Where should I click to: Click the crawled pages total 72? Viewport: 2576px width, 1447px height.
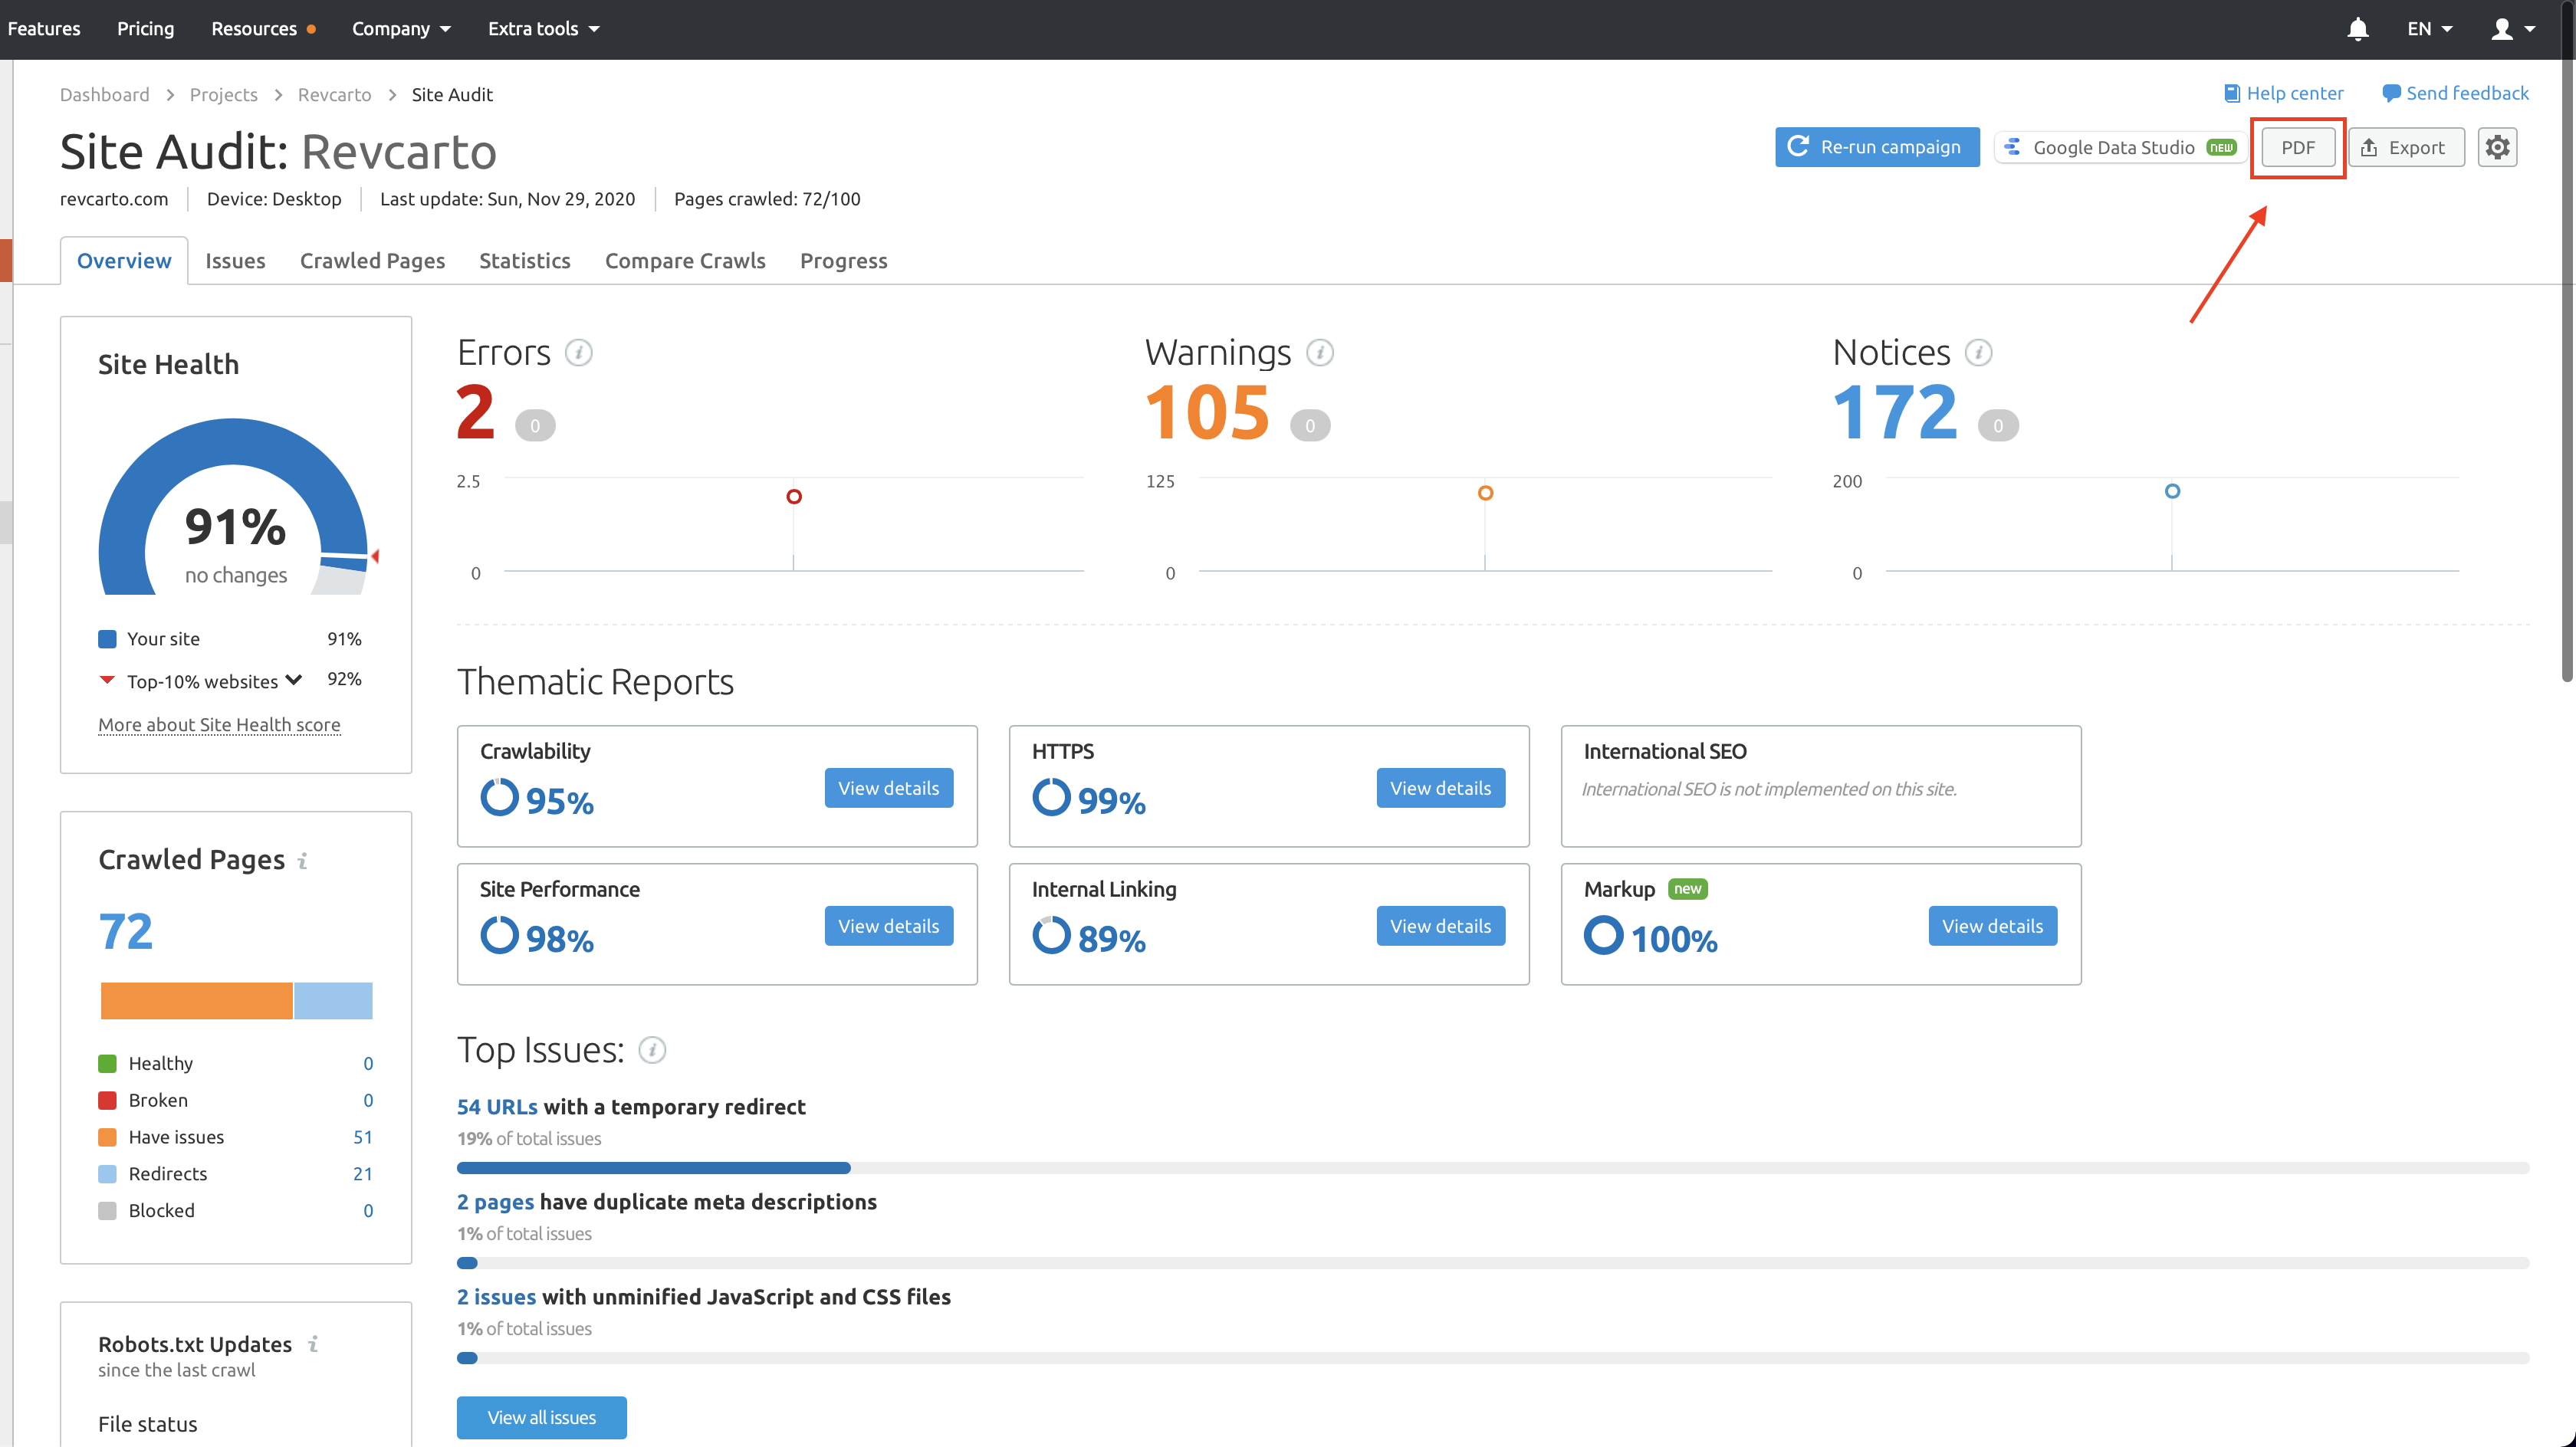pos(126,932)
